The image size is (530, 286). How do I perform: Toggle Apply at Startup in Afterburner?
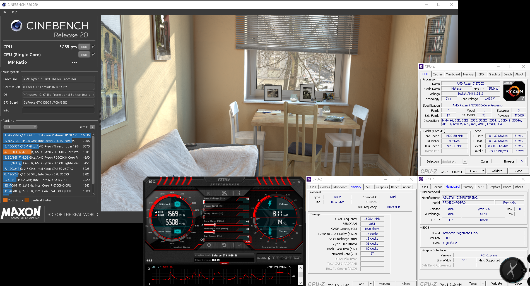(172, 247)
